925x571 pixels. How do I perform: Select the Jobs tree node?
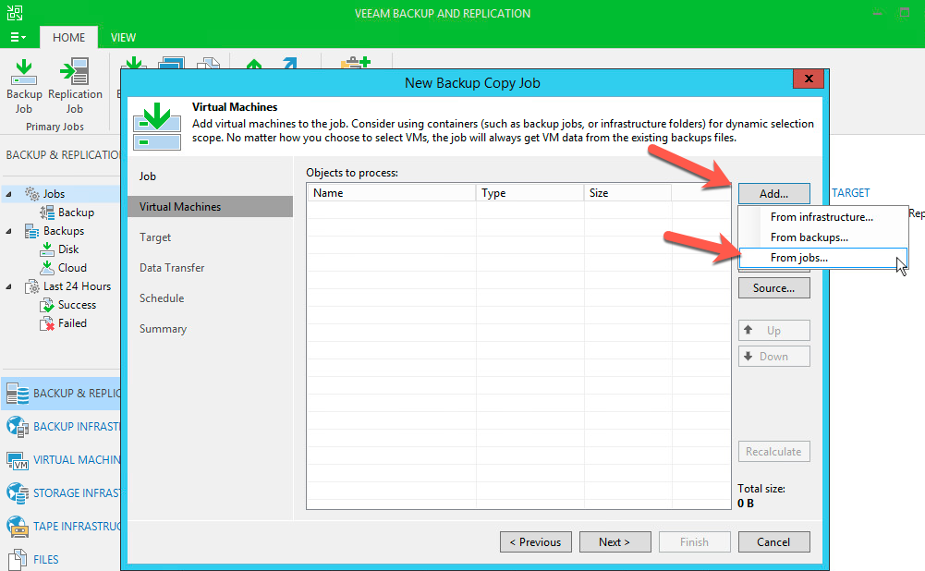click(x=54, y=193)
